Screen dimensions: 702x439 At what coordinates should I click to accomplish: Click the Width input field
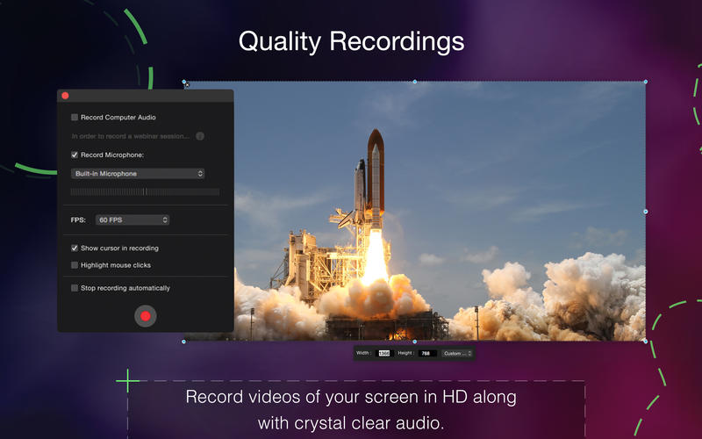(383, 353)
